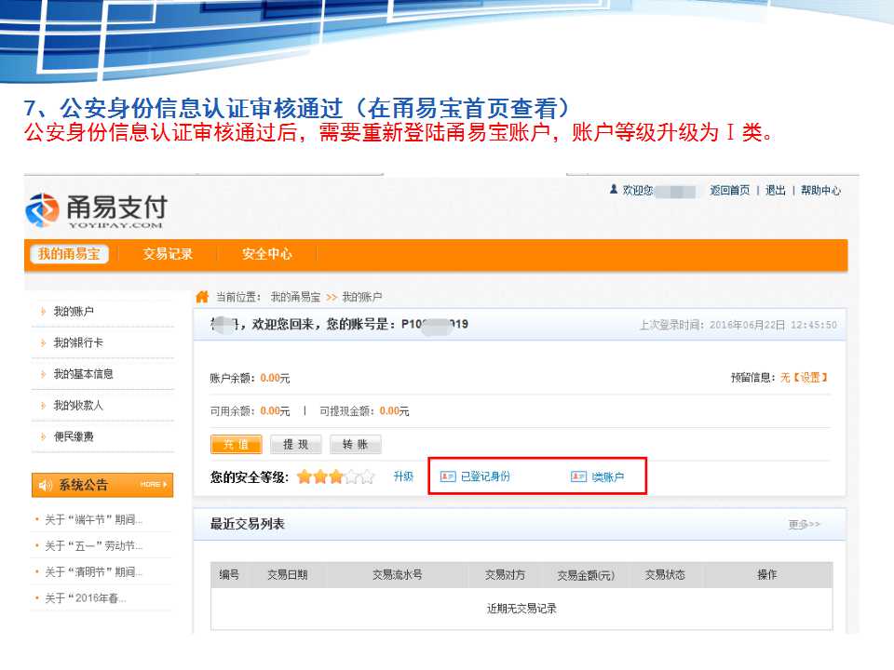
Task: Click the 上次登录时间 timestamp
Action: (x=738, y=325)
